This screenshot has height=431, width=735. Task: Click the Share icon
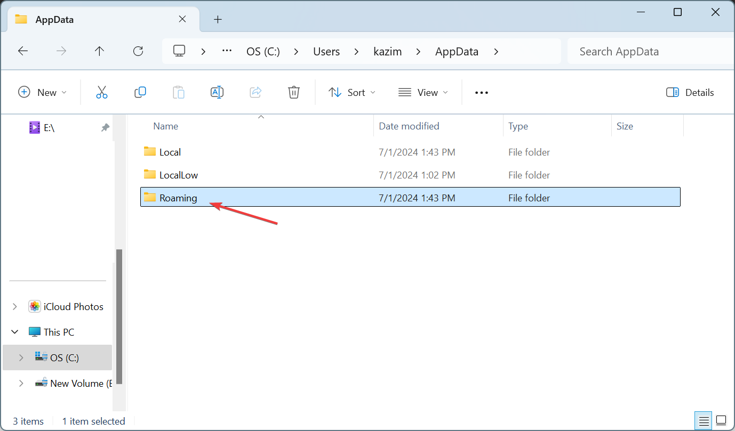(x=255, y=92)
